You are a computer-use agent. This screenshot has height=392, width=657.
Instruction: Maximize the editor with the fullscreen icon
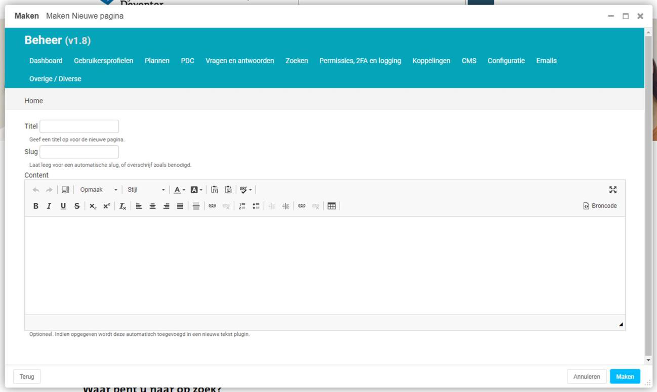click(x=612, y=190)
